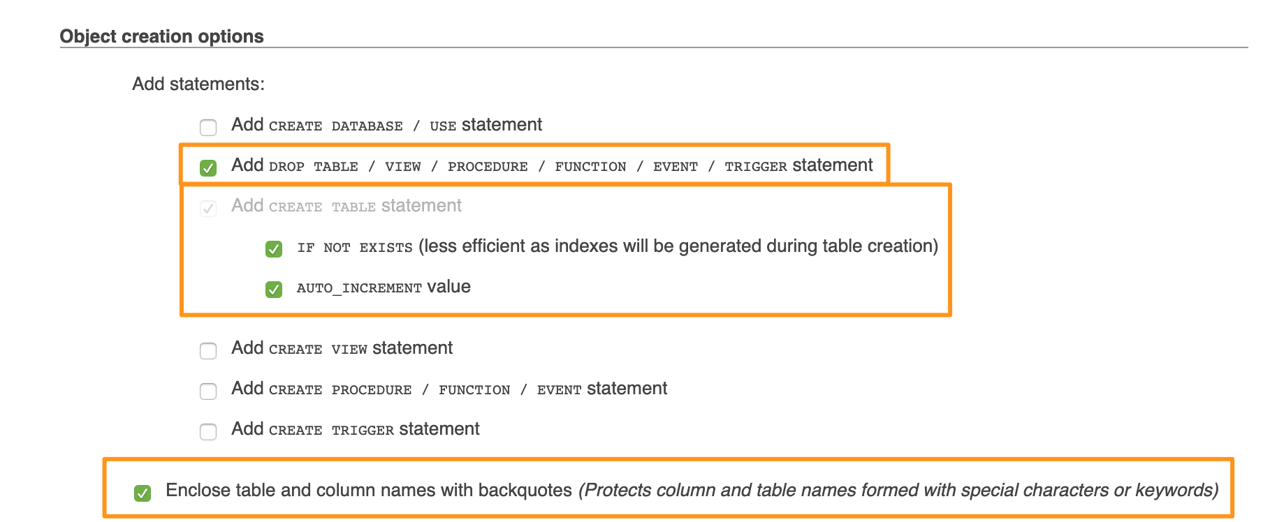1277x522 pixels.
Task: Click the 'Add CREATE TRIGGER statement' label
Action: tap(355, 429)
